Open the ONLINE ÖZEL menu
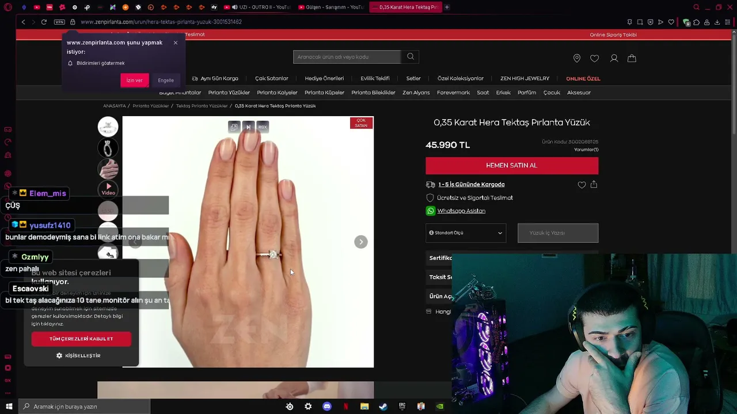This screenshot has width=737, height=414. [x=583, y=79]
